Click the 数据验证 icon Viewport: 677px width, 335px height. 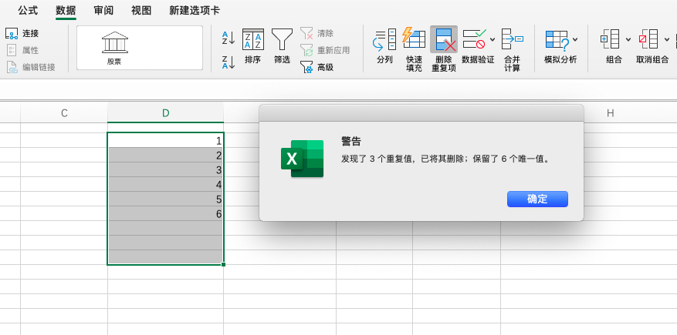[x=475, y=39]
